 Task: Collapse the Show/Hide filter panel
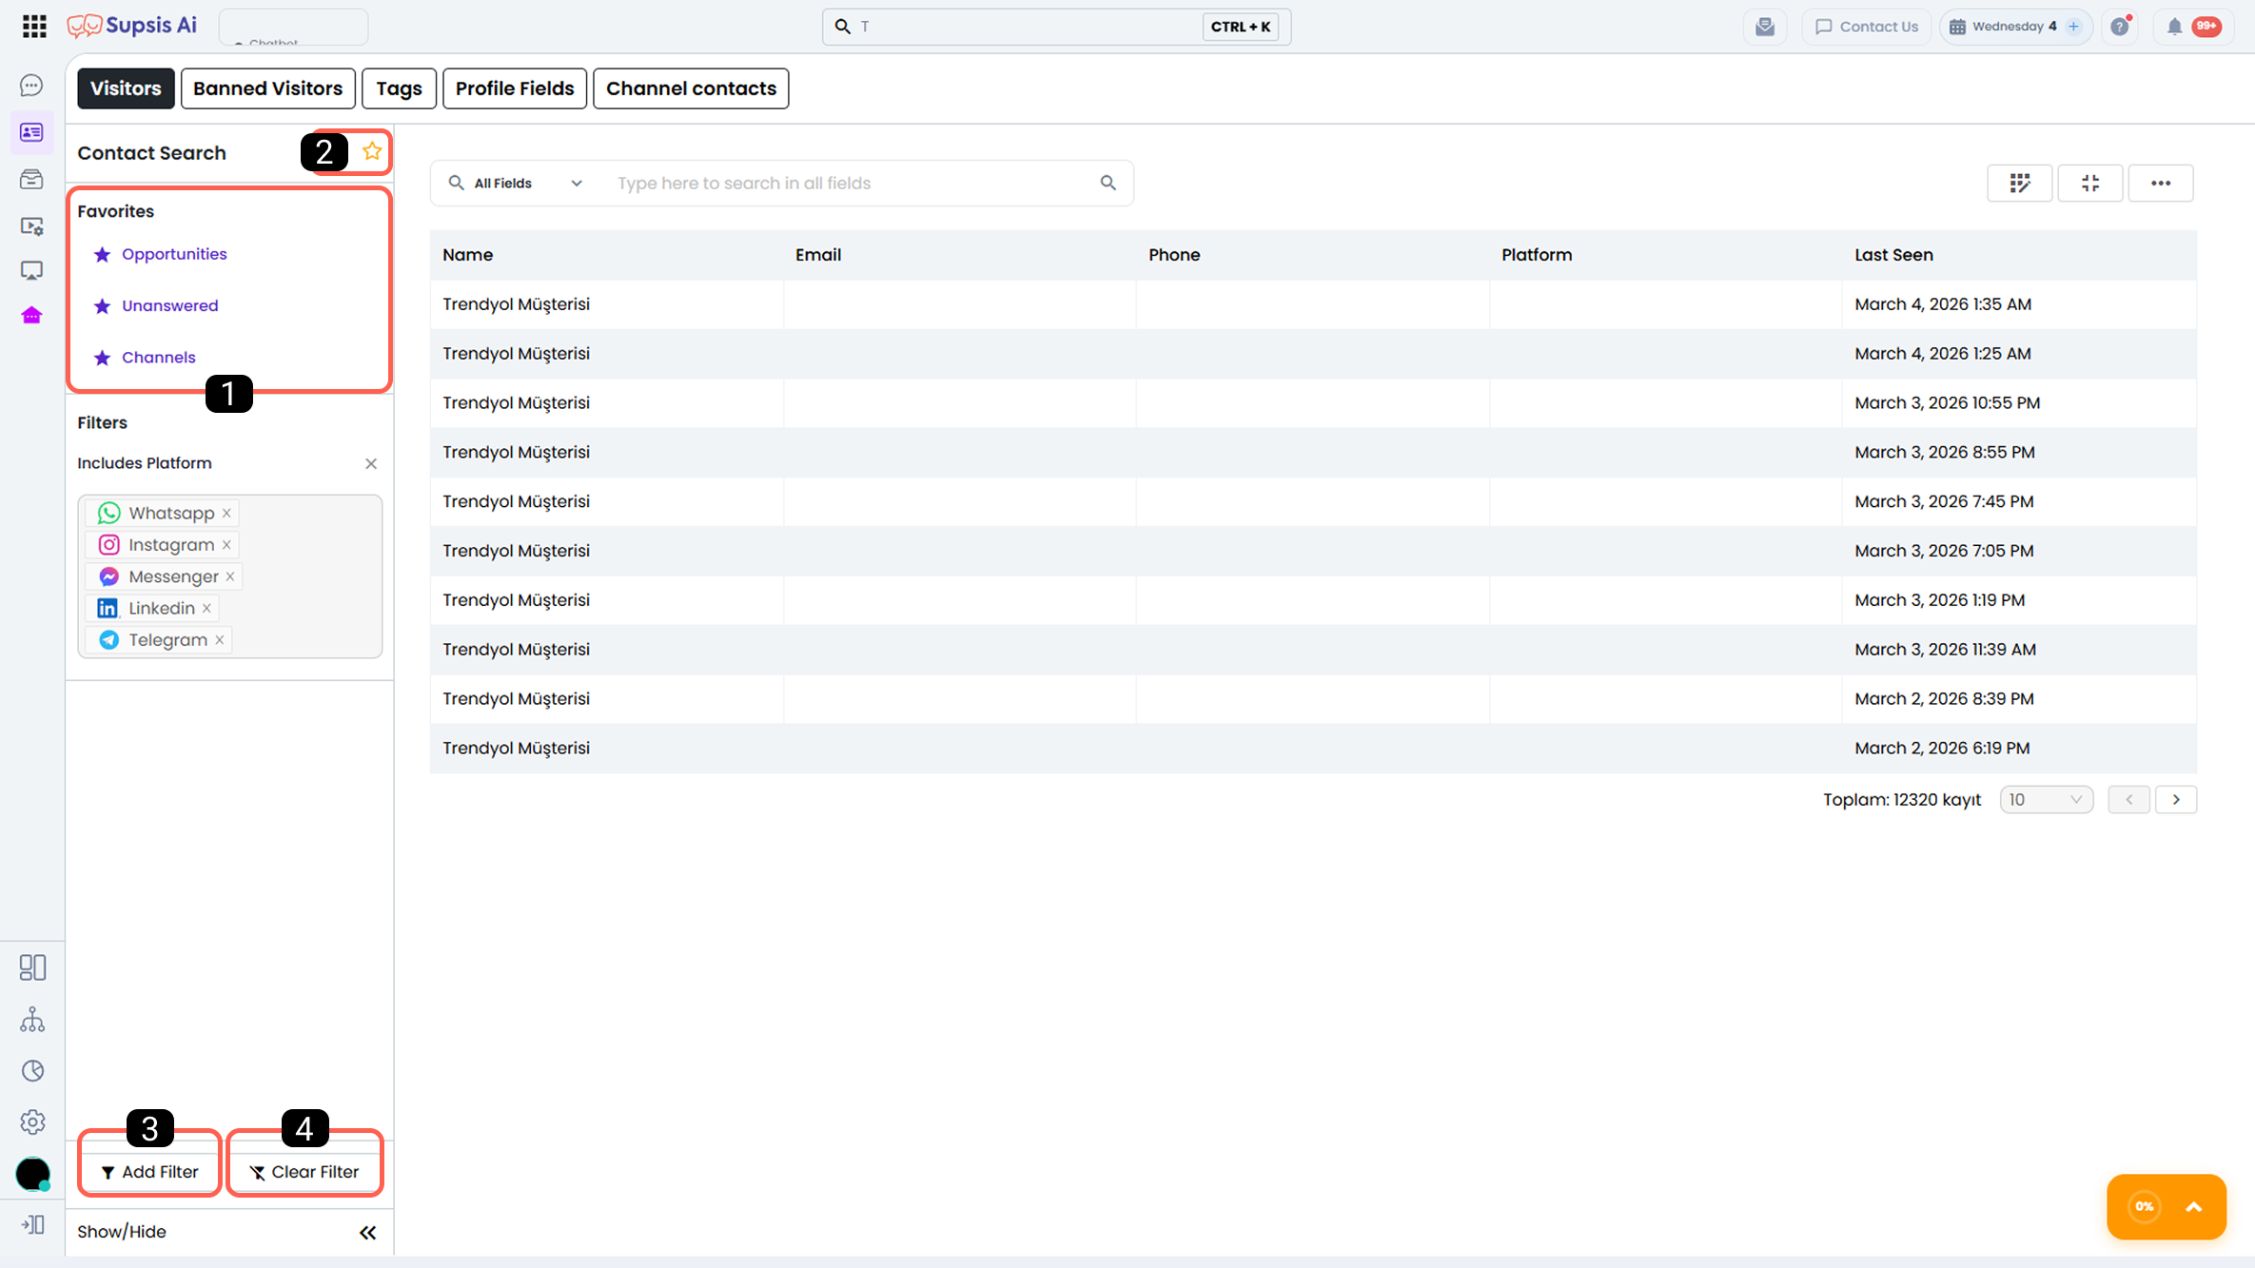pos(368,1233)
